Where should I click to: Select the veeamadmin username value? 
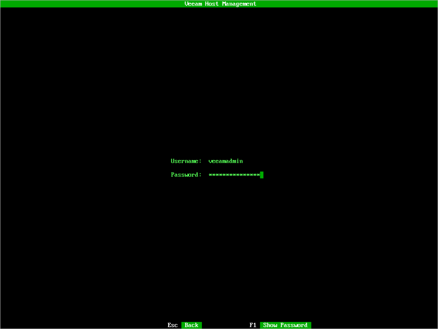coord(225,161)
